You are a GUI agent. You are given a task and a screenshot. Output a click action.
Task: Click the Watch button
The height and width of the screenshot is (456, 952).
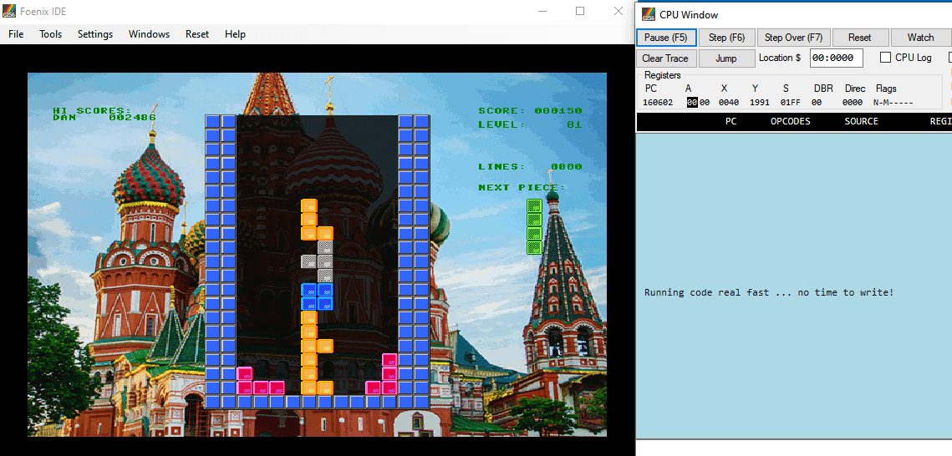(920, 38)
